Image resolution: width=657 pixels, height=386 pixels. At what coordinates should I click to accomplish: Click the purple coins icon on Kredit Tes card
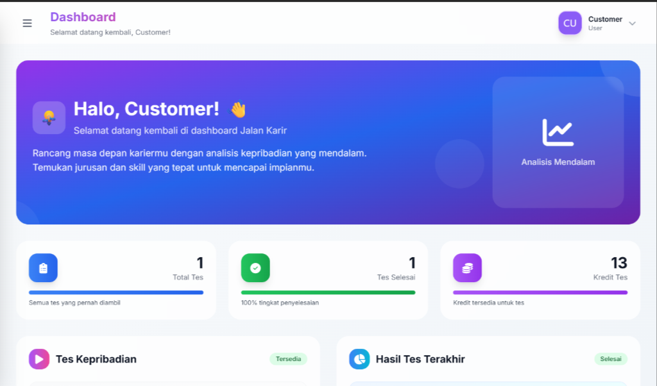[x=467, y=268]
